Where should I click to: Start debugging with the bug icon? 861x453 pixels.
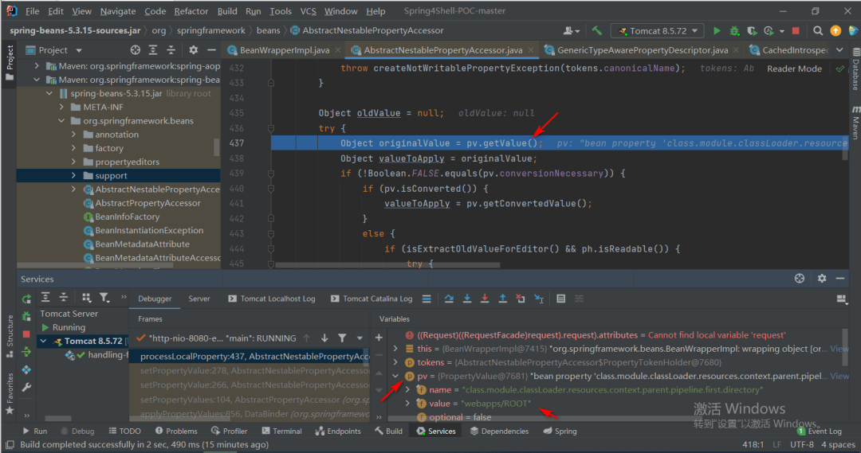pyautogui.click(x=734, y=31)
